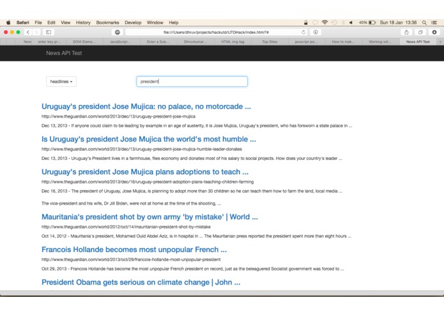Image resolution: width=444 pixels, height=316 pixels.
Task: Open Spotlight search in the menu bar
Action: click(424, 22)
